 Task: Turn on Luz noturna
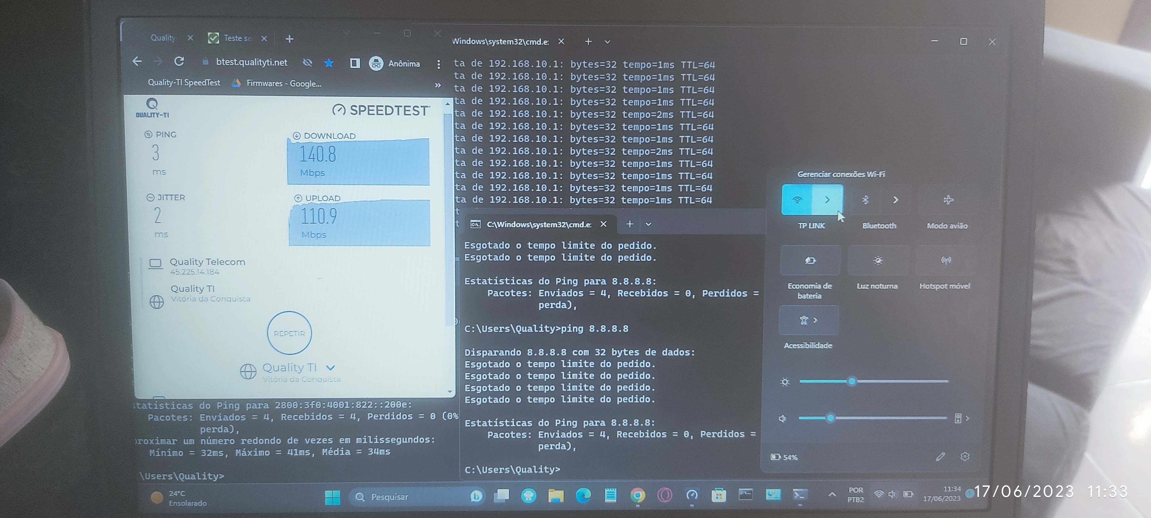click(x=878, y=260)
